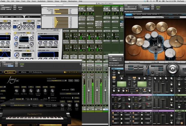Click the Wi-Fi icon in the menu bar
Image resolution: width=186 pixels, height=126 pixels.
click(157, 1)
